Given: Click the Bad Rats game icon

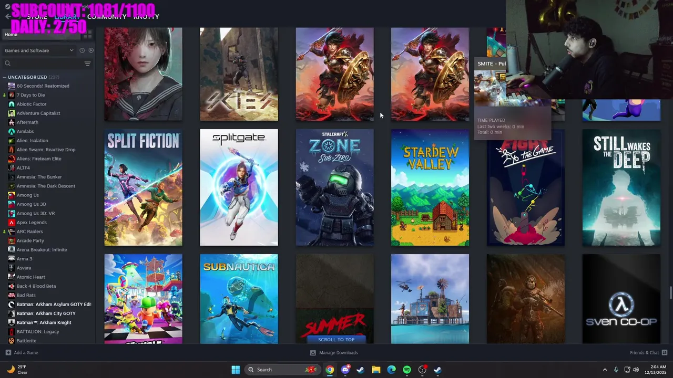Looking at the screenshot, I should click(x=12, y=295).
